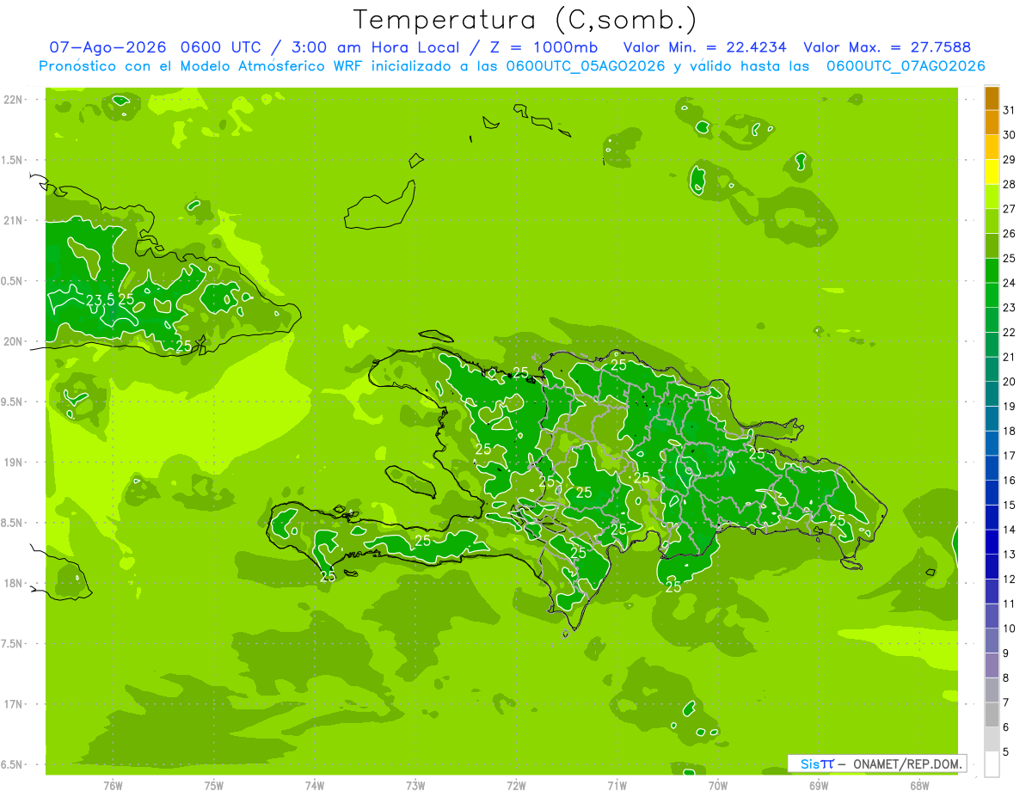Pick the green legend swatch between 24 and 25
The image size is (1032, 797).
(992, 270)
